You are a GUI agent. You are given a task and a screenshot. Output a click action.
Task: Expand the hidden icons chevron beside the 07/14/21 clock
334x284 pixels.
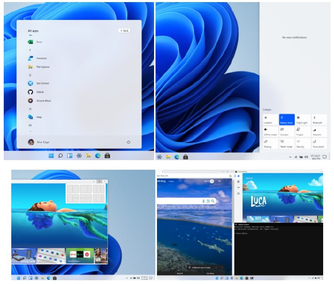290,157
